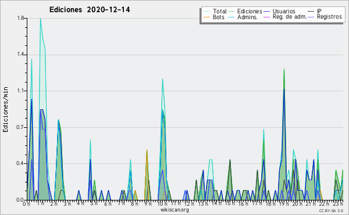Image resolution: width=349 pixels, height=215 pixels.
Task: Click the '9 h' x-axis label
Action: coord(148,203)
